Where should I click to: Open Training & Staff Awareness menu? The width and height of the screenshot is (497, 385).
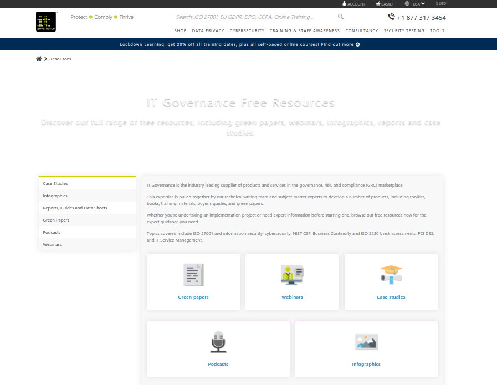[305, 30]
